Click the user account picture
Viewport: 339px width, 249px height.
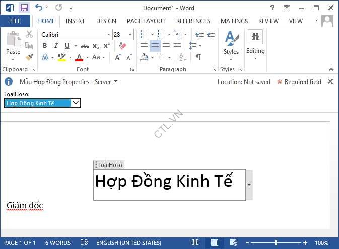point(327,21)
